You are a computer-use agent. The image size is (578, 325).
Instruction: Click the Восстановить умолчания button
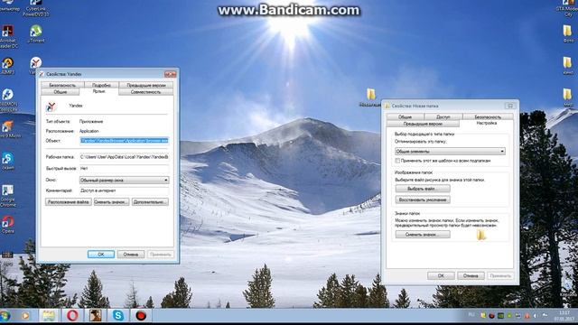(x=423, y=200)
